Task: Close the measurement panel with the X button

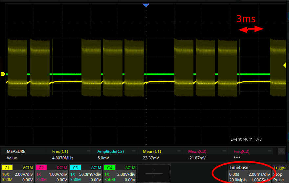Action: pyautogui.click(x=281, y=151)
